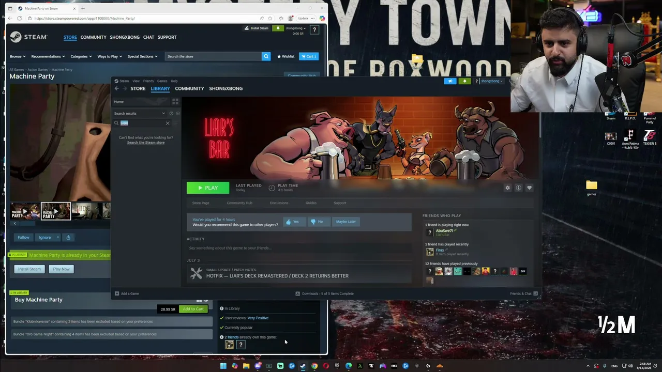Open the Ignore options dropdown arrow
The image size is (662, 372).
[58, 237]
